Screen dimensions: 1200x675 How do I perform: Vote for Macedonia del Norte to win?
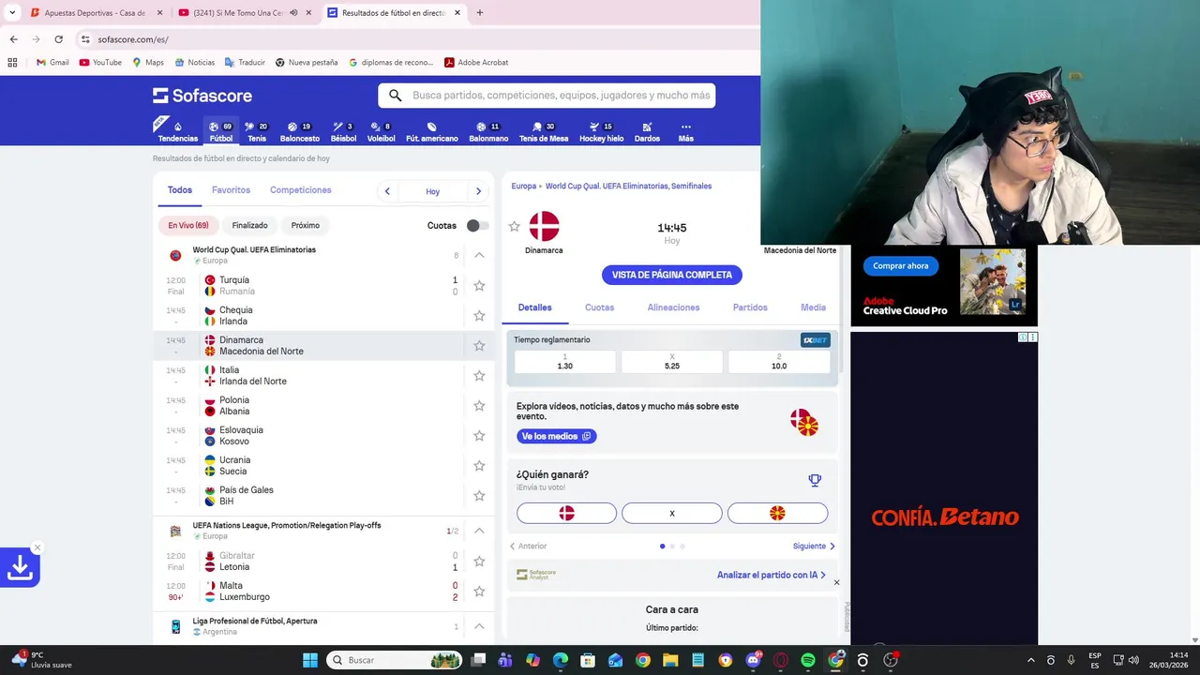[777, 513]
